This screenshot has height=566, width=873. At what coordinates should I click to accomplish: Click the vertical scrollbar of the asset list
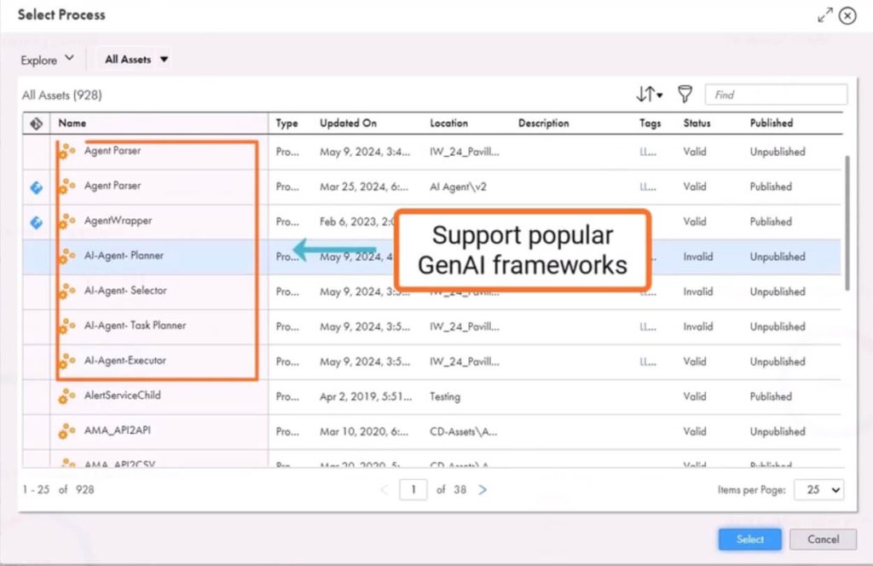[846, 222]
